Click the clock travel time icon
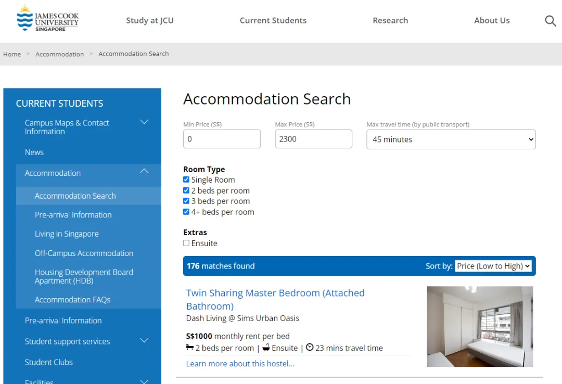This screenshot has width=562, height=384. point(310,348)
